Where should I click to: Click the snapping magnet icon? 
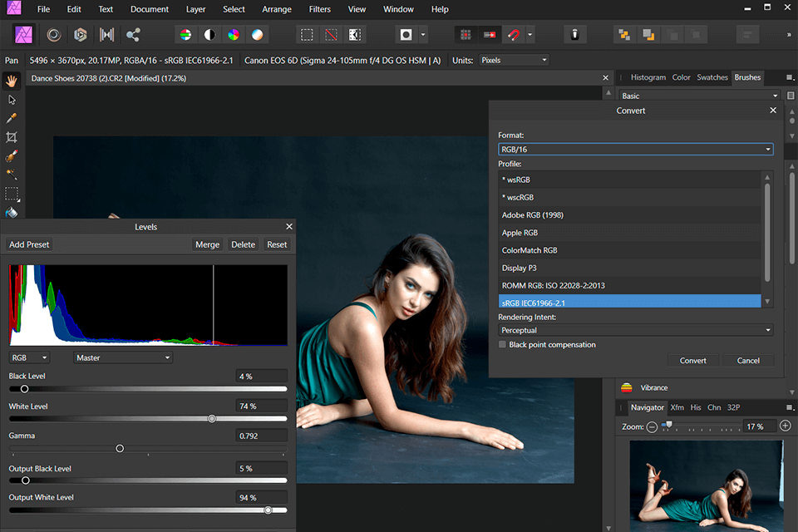514,35
